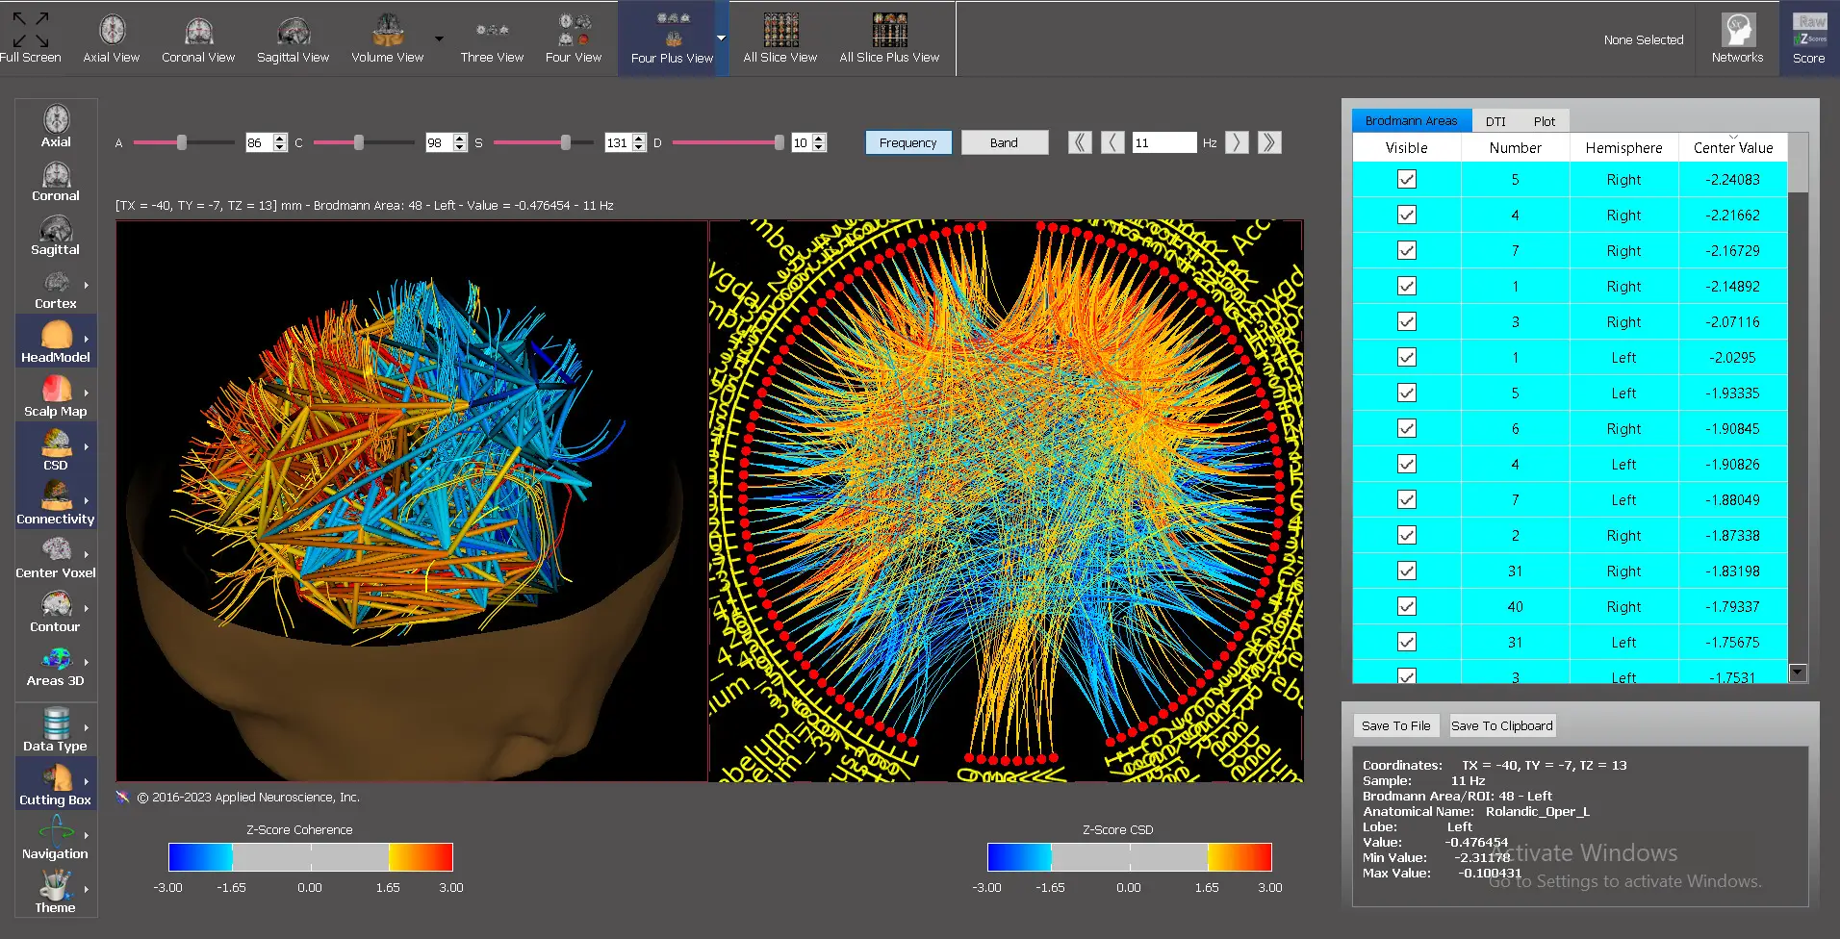Expand the Data Type submenu arrow

87,728
